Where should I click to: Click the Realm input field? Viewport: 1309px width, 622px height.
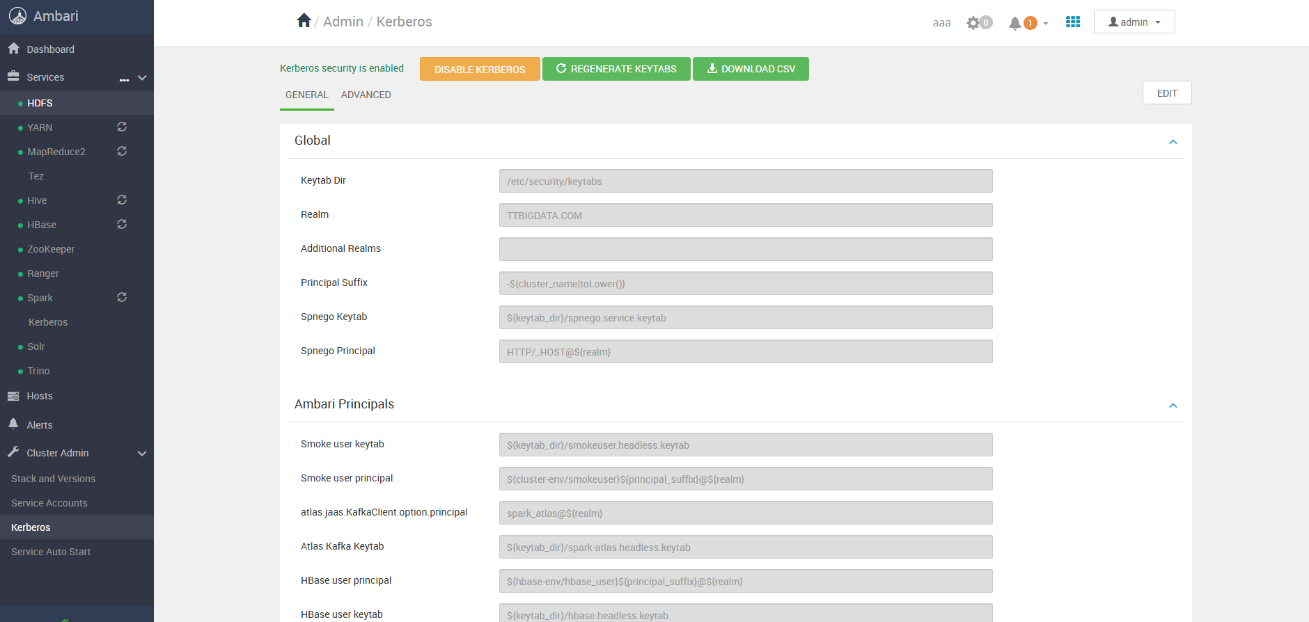745,216
